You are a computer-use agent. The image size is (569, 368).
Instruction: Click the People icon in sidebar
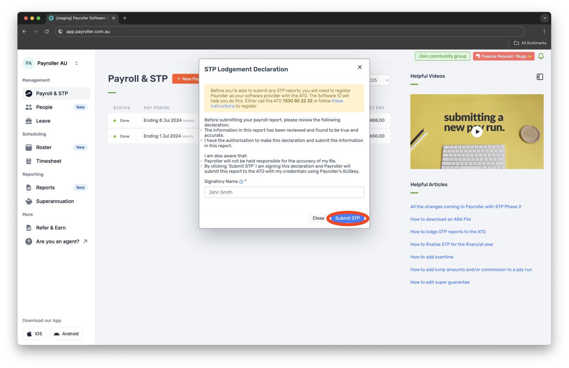coord(29,107)
